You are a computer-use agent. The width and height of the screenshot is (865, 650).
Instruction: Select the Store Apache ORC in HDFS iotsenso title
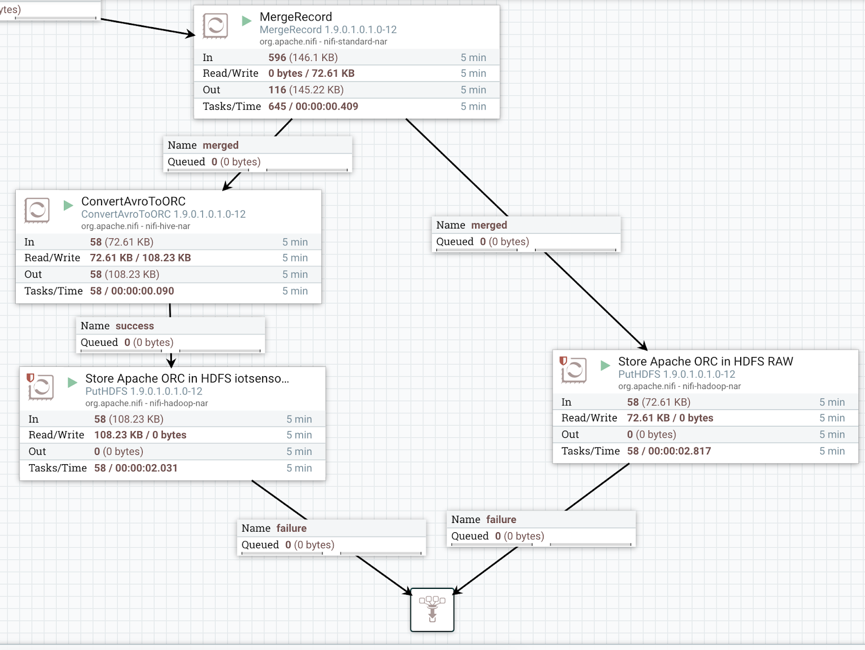(x=187, y=378)
